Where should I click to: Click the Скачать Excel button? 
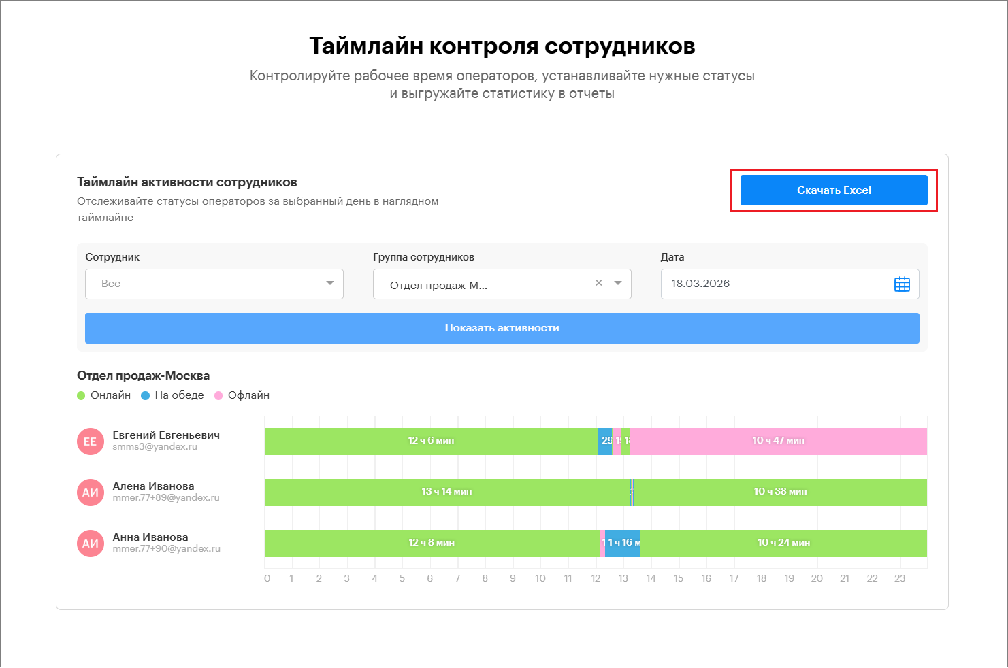pyautogui.click(x=833, y=190)
